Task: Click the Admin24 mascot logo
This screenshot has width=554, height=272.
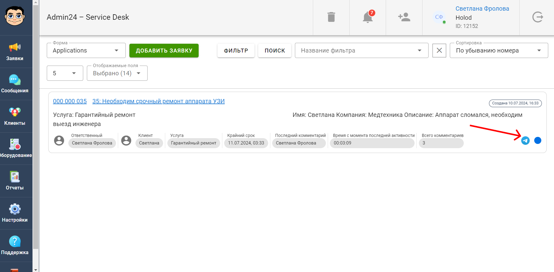Action: pos(15,16)
